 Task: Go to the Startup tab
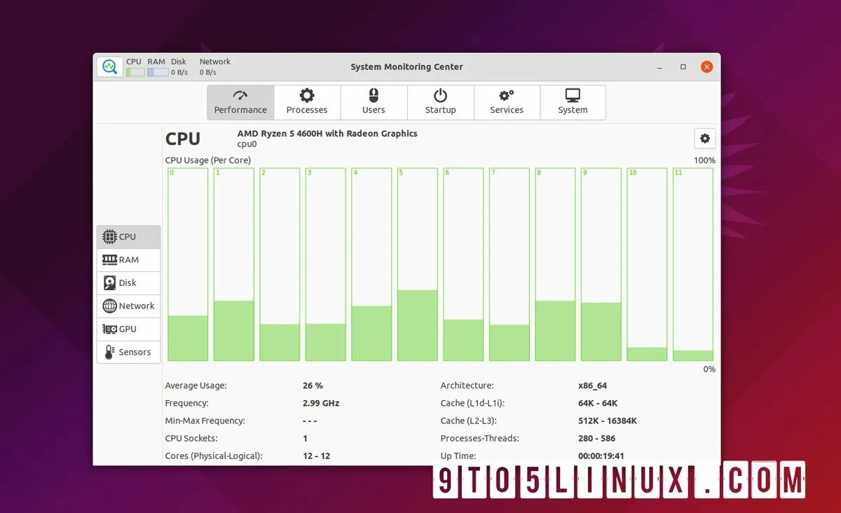pos(440,102)
